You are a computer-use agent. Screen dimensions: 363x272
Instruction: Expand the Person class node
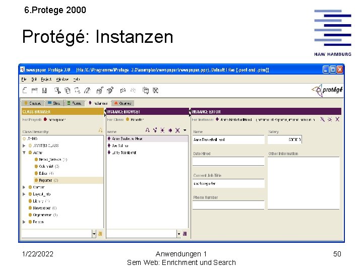click(24, 222)
